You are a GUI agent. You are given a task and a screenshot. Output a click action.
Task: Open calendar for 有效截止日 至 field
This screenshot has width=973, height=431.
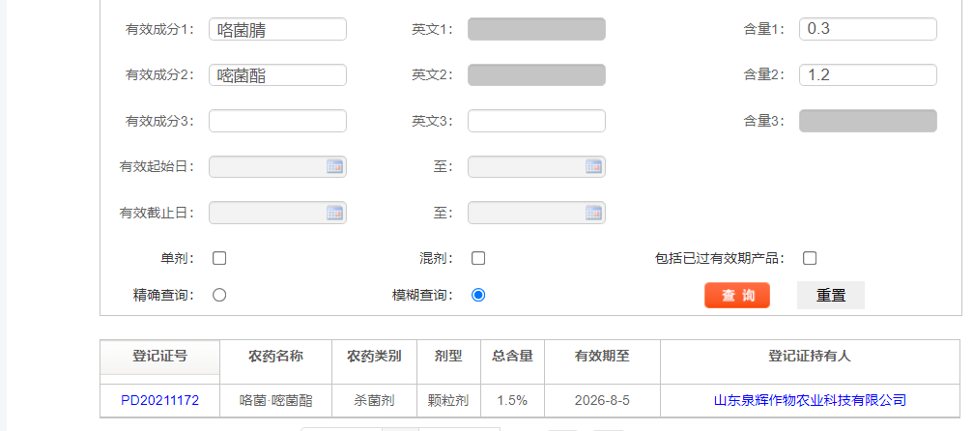(x=593, y=213)
